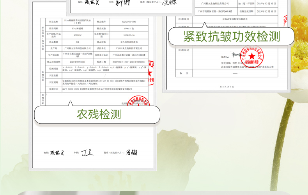Viewport: 308px width, 195px height.
Task: Select batch number cell 'KGB012C'
Action: [x=78, y=35]
